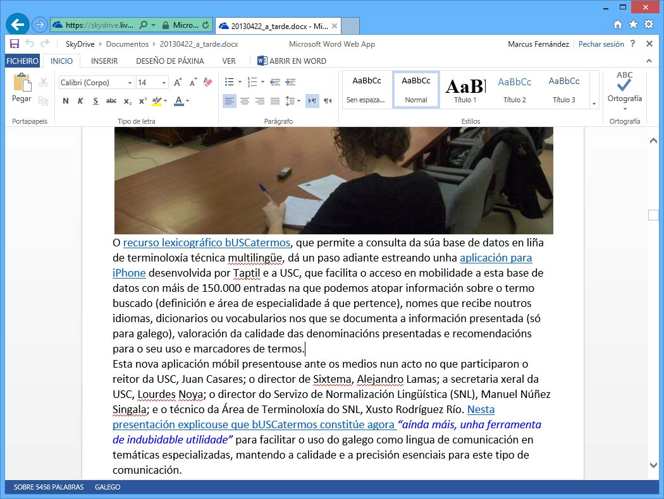Increase font size with grow font icon
The image size is (664, 499).
pyautogui.click(x=178, y=82)
